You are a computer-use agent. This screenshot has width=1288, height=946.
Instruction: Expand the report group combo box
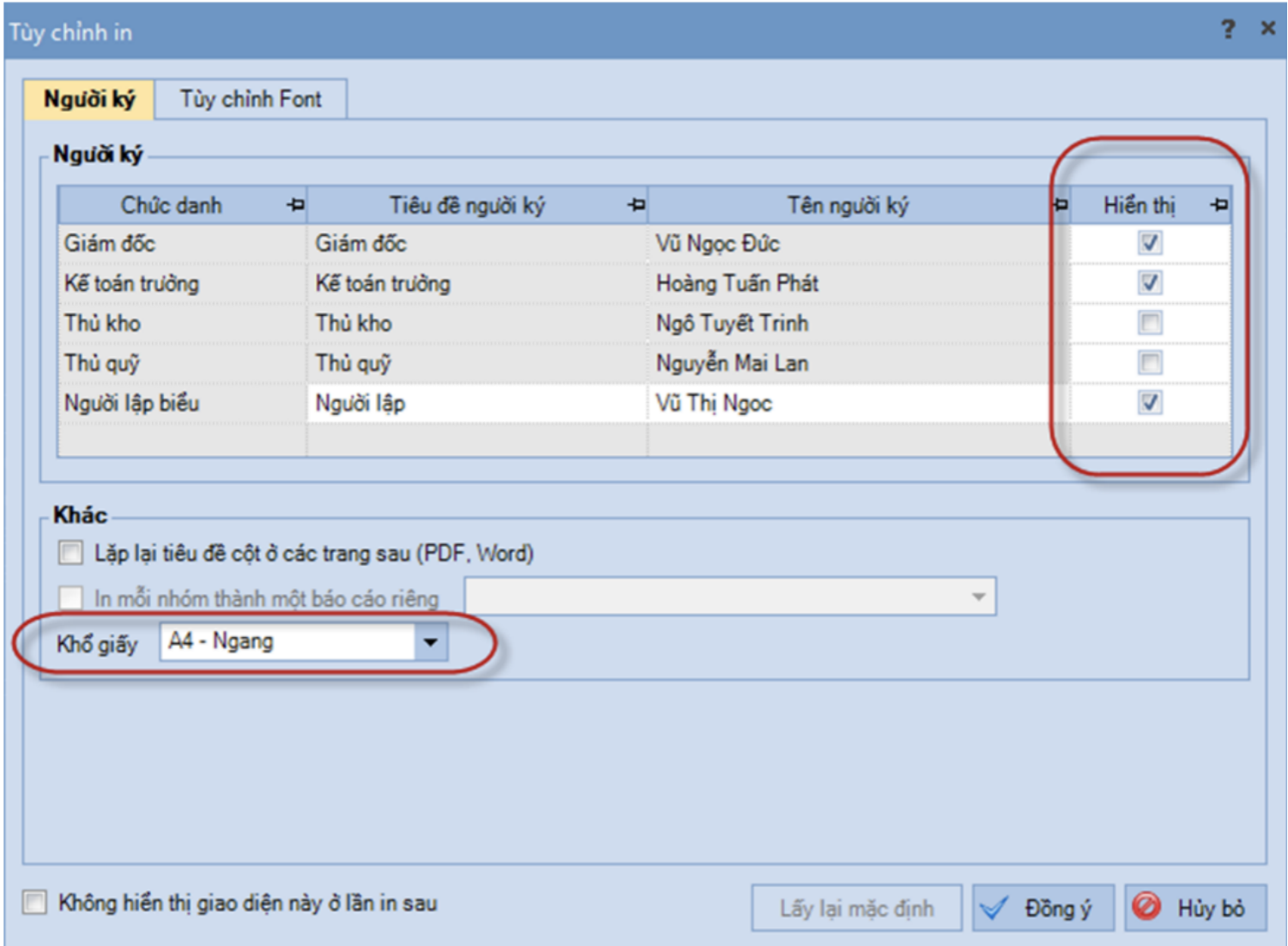pyautogui.click(x=978, y=597)
